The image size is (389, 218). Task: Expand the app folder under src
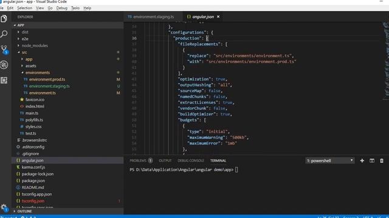click(22, 59)
